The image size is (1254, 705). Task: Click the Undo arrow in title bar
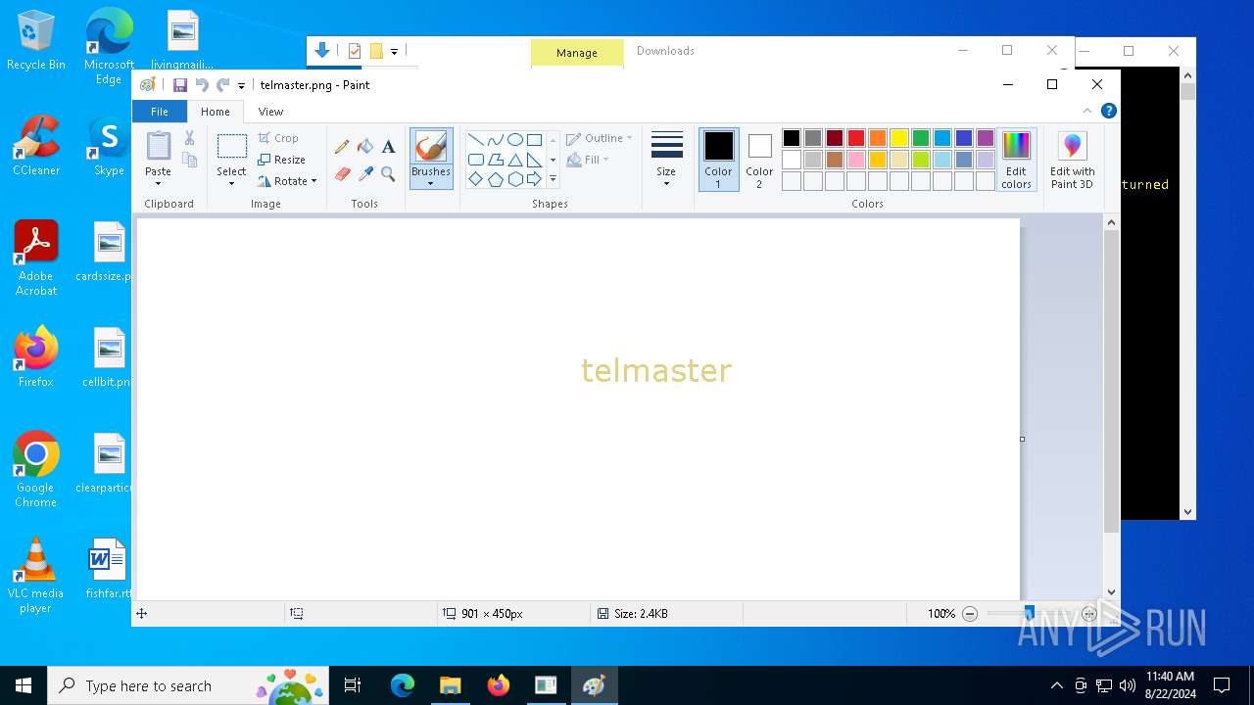[x=202, y=85]
